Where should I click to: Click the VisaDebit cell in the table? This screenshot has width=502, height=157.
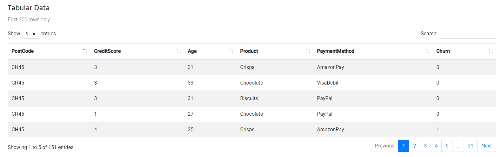(327, 83)
